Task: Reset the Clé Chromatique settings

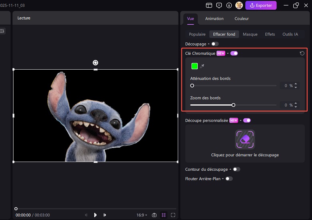Action: tap(302, 53)
